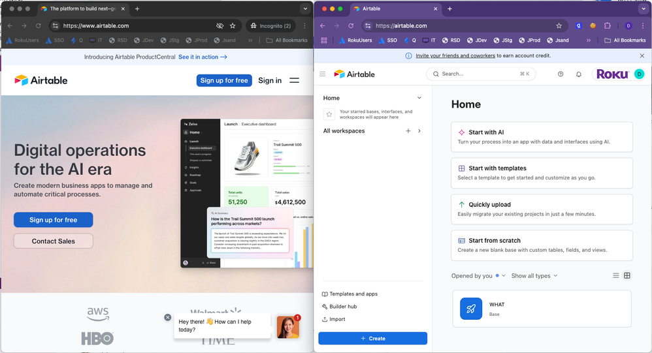Collapse Home section chevron in sidebar

(x=419, y=98)
